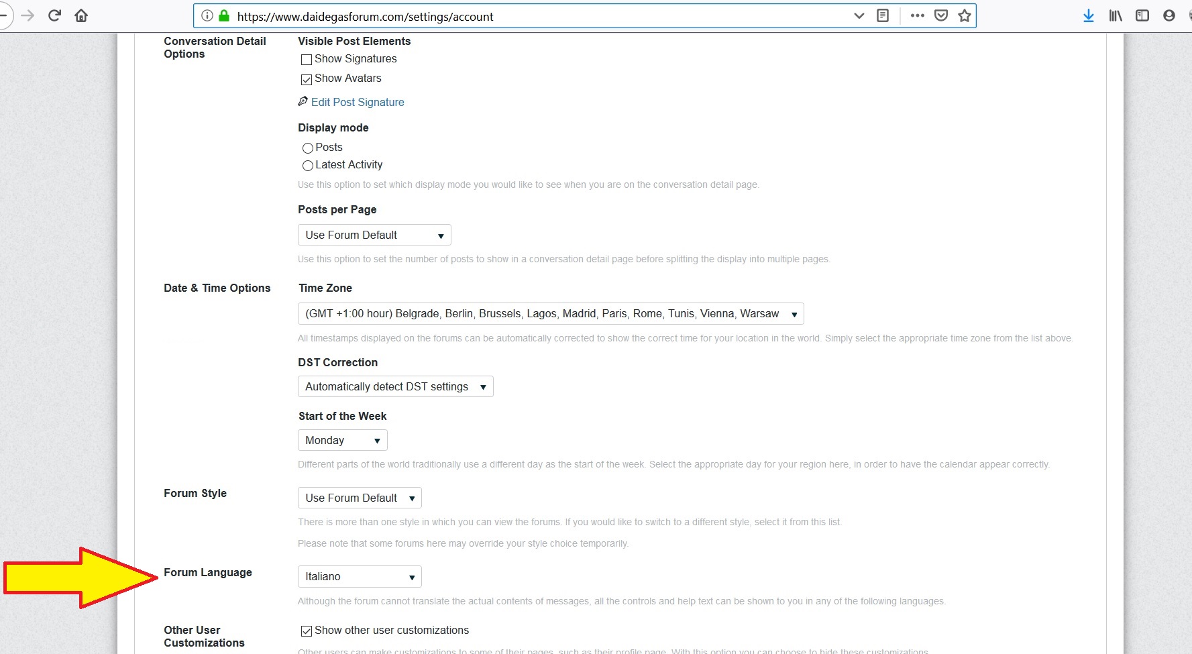
Task: Save the page to Pocket
Action: coord(941,15)
